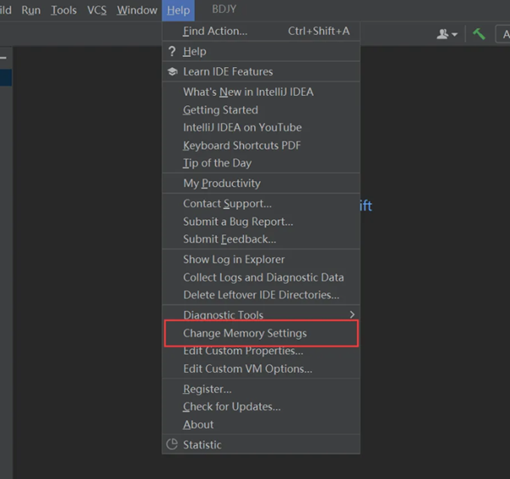Click the green hammer Build Project icon
This screenshot has height=479, width=510.
479,34
